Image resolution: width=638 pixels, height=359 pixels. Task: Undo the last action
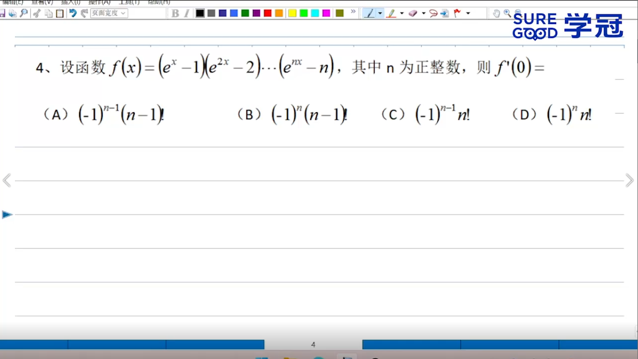(x=73, y=13)
